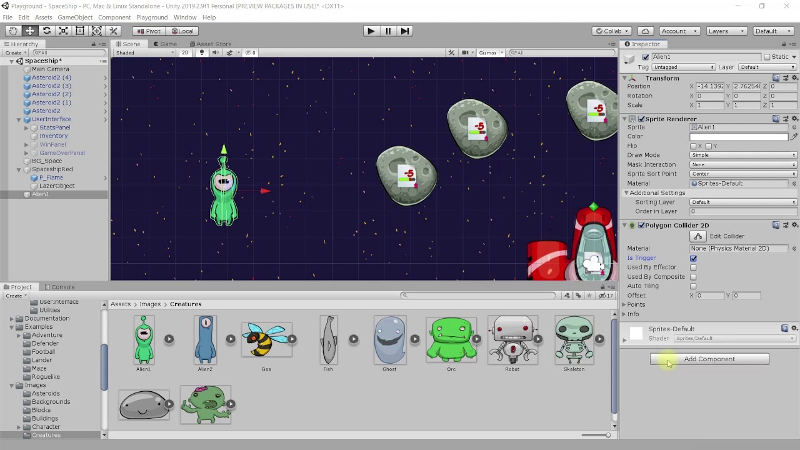
Task: Open the Tag dropdown set to Untagged
Action: 684,67
